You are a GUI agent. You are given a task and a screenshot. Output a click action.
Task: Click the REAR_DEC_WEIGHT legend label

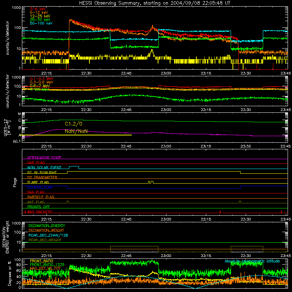click(45, 240)
